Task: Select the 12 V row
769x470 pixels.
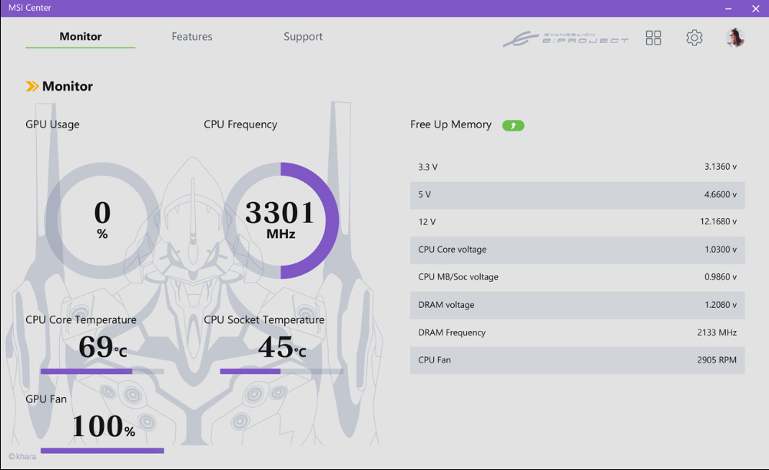Action: (577, 221)
